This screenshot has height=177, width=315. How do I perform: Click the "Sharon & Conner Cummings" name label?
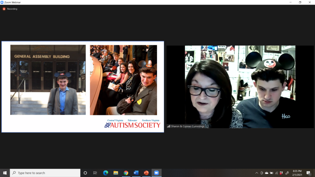point(188,126)
